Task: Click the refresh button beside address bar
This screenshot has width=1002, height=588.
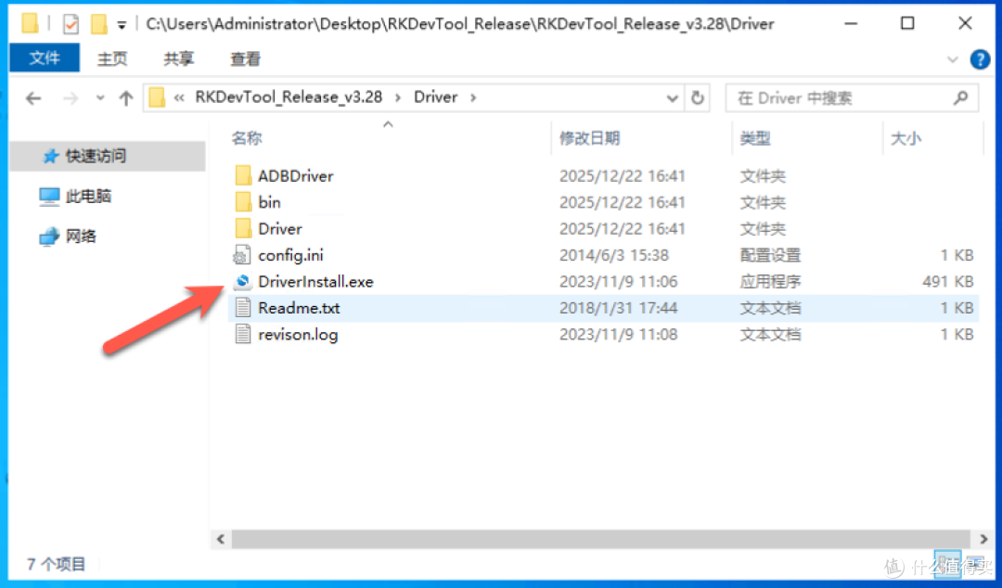Action: coord(697,97)
